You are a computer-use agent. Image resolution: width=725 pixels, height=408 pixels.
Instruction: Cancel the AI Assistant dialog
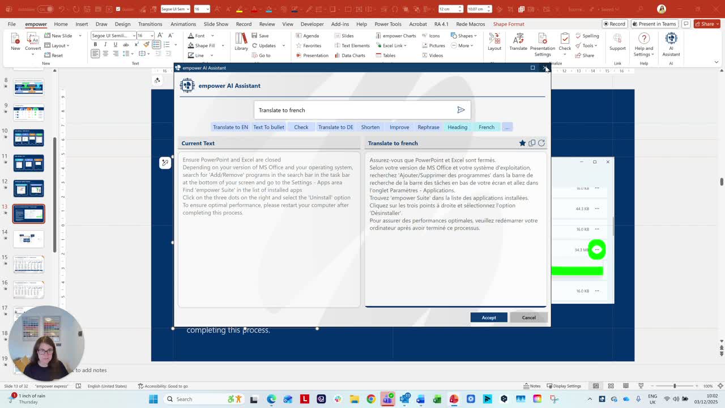[528, 317]
